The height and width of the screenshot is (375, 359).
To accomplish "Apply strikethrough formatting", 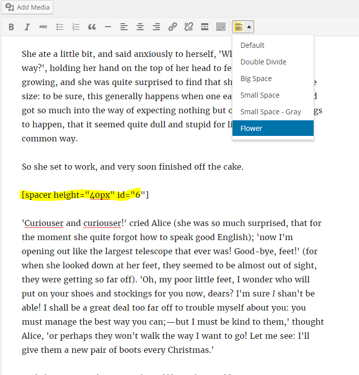I will [43, 27].
